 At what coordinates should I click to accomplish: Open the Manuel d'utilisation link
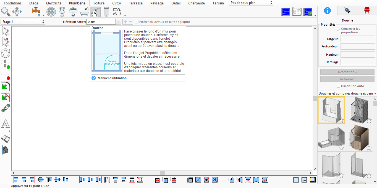[112, 78]
